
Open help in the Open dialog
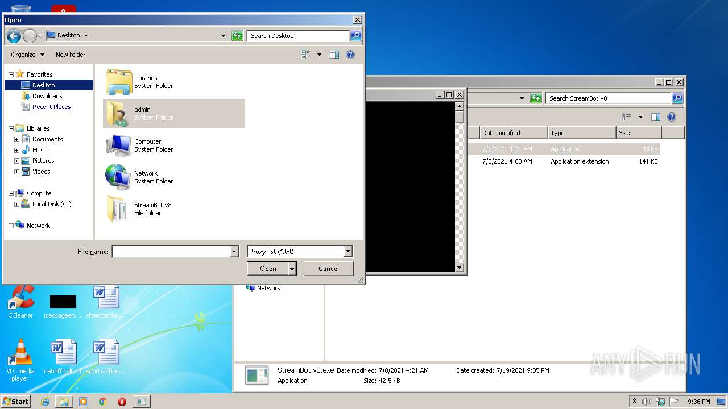point(350,55)
